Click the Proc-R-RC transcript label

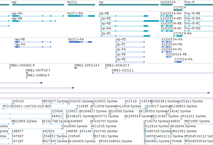click(x=192, y=23)
